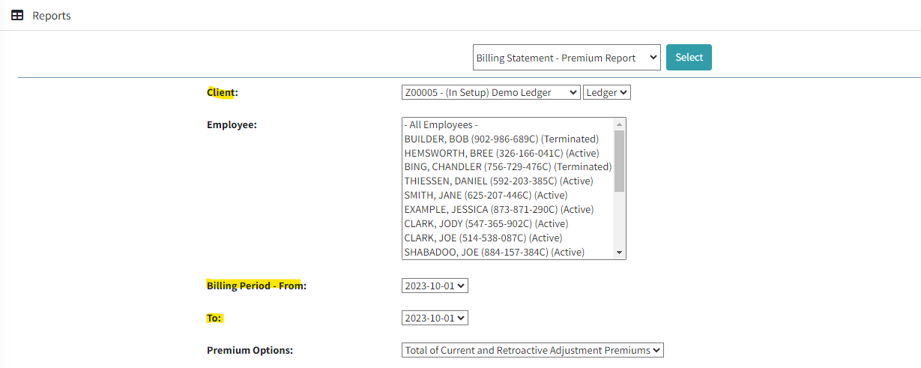Pick CLARK, JODY in the employee list
This screenshot has height=368, width=921.
[x=486, y=223]
